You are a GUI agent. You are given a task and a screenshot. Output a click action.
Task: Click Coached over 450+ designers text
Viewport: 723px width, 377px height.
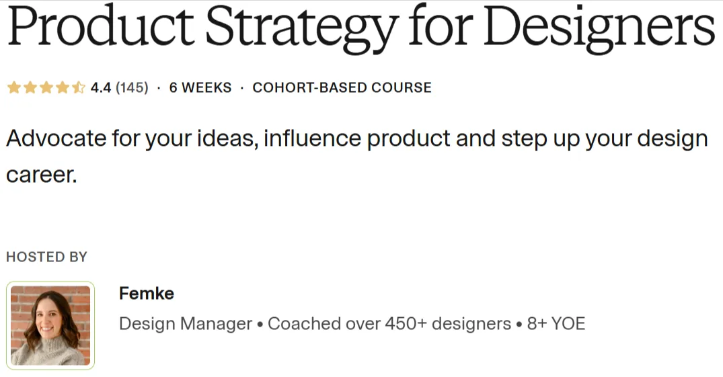pos(389,323)
